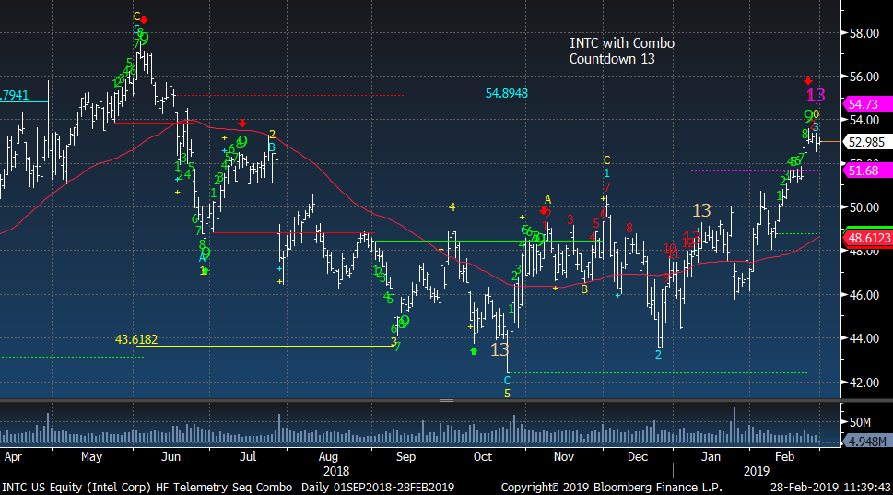893x495 pixels.
Task: Click the cyan 54.8948 level label
Action: click(506, 93)
